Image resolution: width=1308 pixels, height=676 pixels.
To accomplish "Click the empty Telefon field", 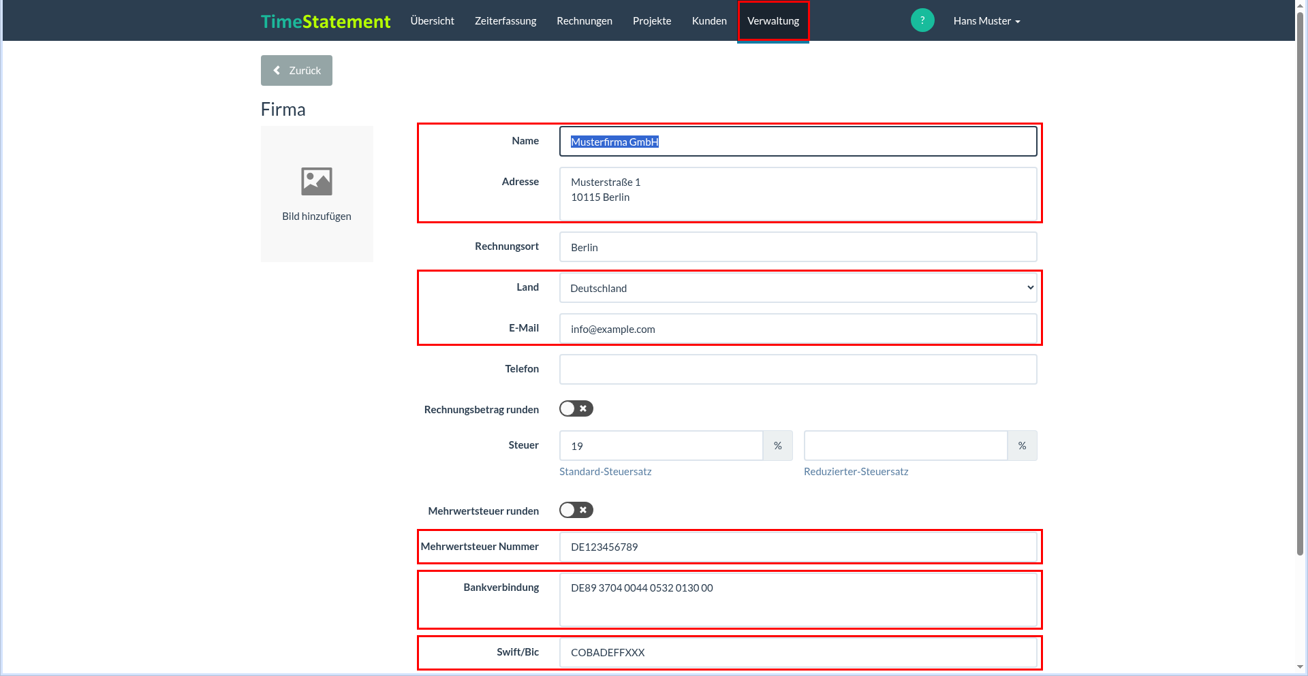I will coord(798,370).
